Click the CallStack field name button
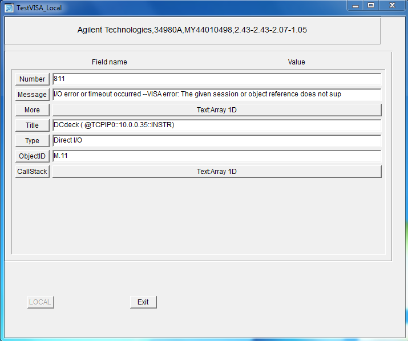 point(32,172)
